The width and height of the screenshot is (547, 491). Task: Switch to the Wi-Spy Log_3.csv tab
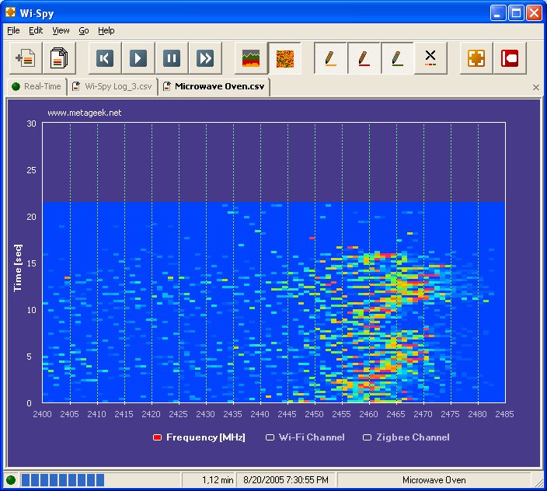(x=113, y=86)
